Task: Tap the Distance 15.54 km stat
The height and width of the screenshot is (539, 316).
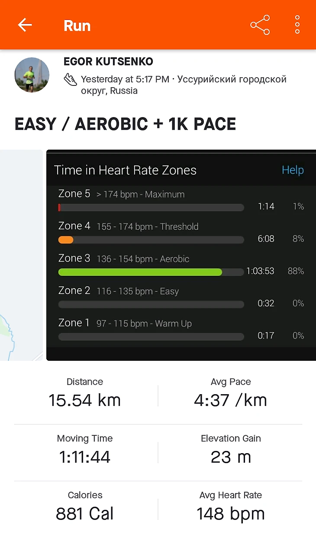Action: pyautogui.click(x=85, y=394)
